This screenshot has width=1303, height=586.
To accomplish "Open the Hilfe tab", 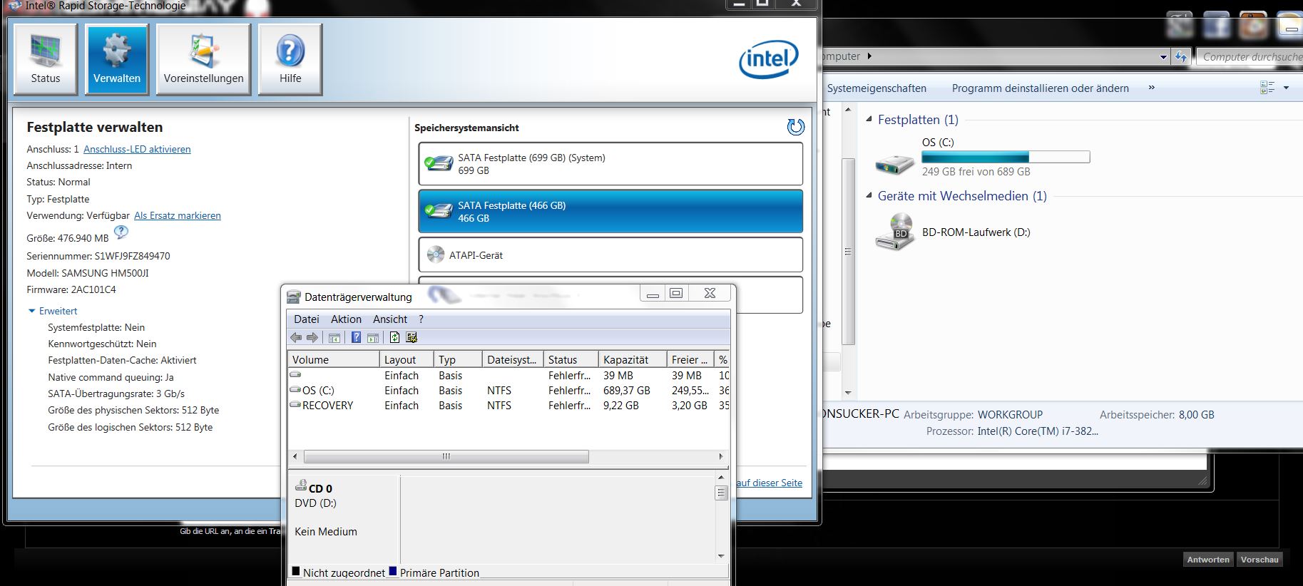I will coord(290,59).
